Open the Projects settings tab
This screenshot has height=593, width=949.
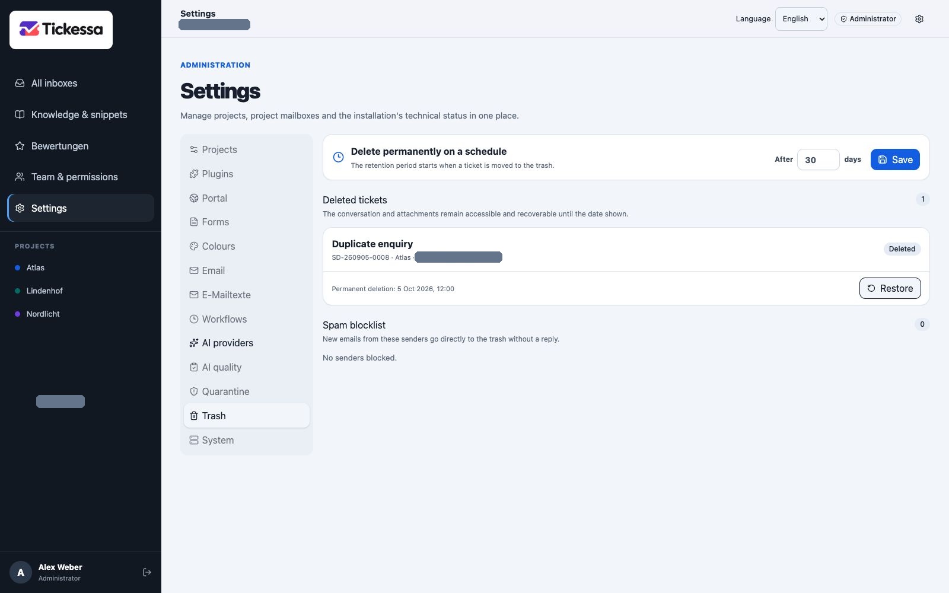[247, 149]
